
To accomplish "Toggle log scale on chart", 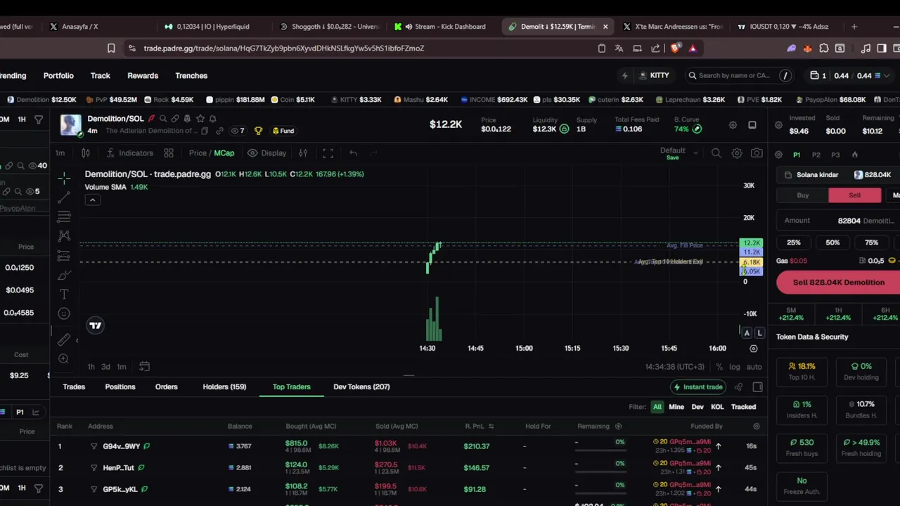I will pos(735,367).
